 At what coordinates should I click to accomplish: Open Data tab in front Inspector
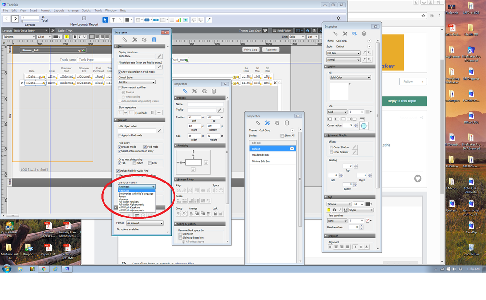(x=154, y=40)
